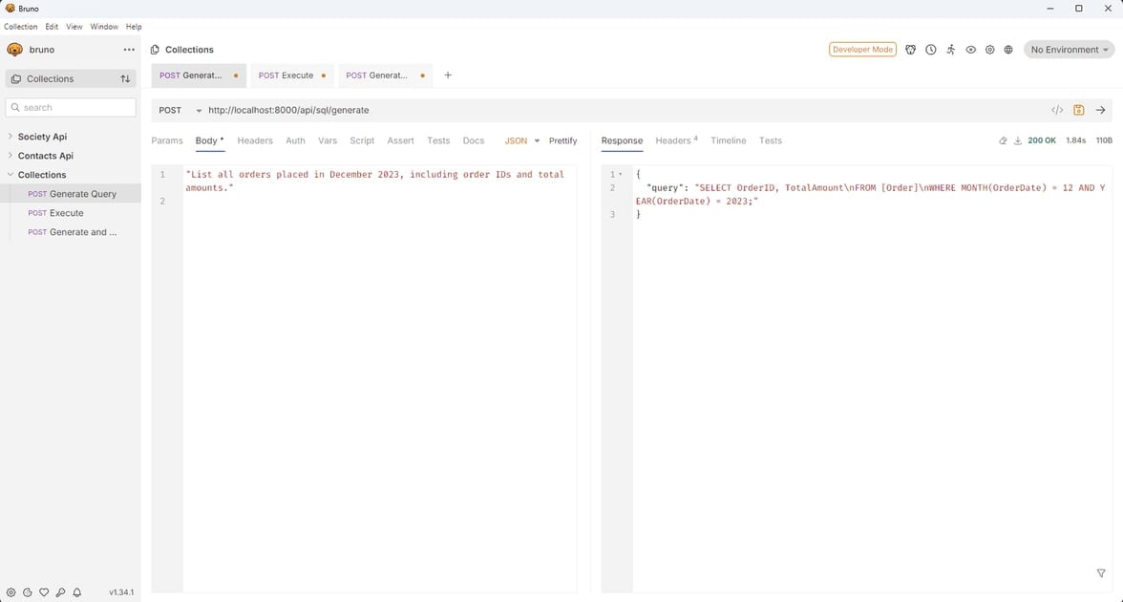1123x602 pixels.
Task: Click in the request body editor text
Action: click(x=374, y=181)
